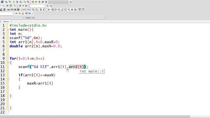210x118 pixels.
Task: Collapse fold marker at line 2
Action: 9,29
